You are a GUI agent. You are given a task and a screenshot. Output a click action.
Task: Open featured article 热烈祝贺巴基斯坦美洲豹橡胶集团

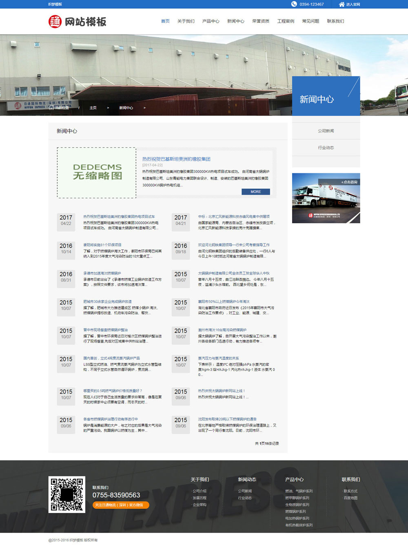click(x=176, y=159)
